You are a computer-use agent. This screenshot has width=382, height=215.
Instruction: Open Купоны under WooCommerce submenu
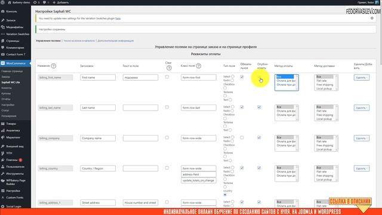[x=6, y=94]
